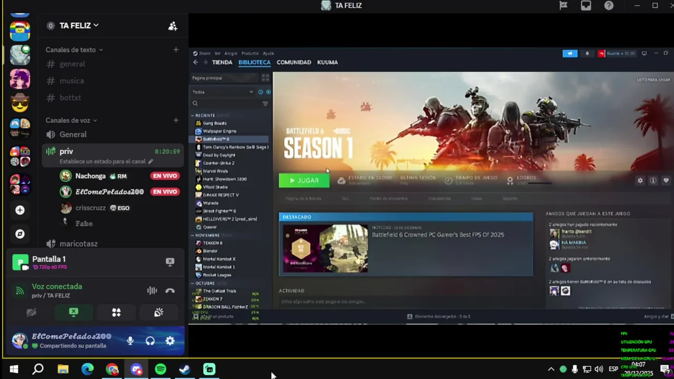Join the General voice channel
This screenshot has width=674, height=379.
[73, 134]
